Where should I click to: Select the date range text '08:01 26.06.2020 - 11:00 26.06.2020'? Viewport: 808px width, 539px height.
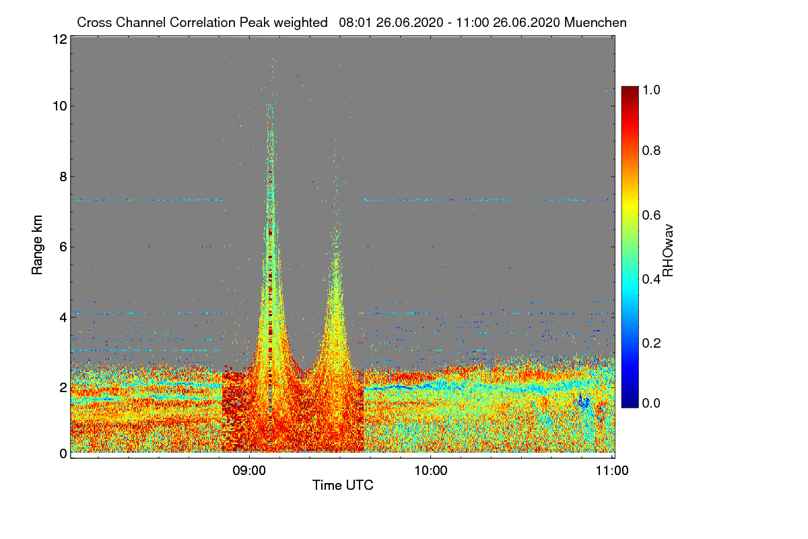[450, 22]
